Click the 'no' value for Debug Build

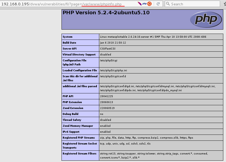coord(102,114)
